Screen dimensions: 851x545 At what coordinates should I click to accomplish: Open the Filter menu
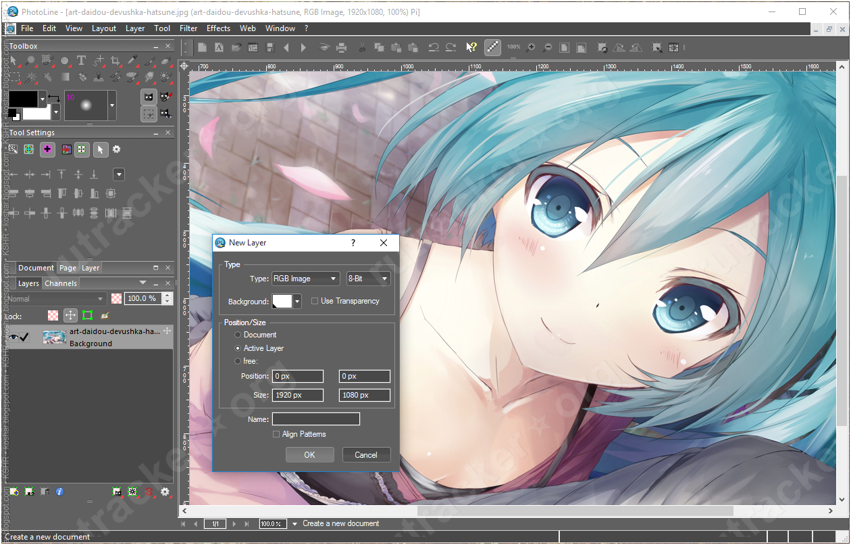[x=188, y=28]
